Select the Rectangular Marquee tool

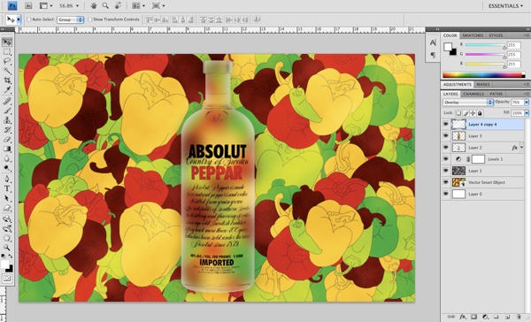7,52
